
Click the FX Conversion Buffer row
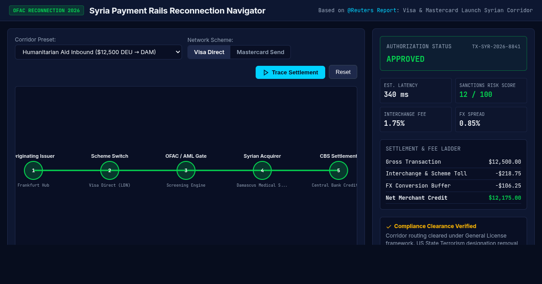(x=453, y=186)
